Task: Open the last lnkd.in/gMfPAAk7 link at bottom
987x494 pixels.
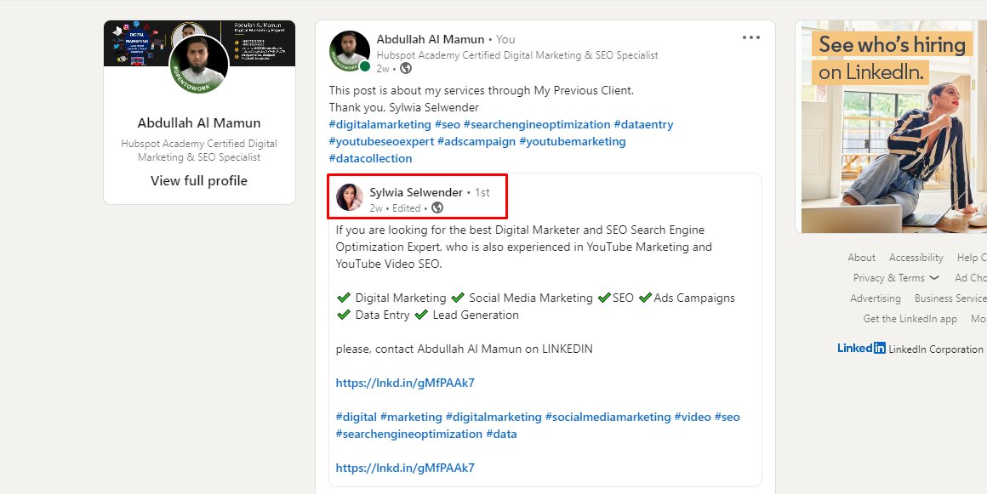Action: click(x=405, y=468)
